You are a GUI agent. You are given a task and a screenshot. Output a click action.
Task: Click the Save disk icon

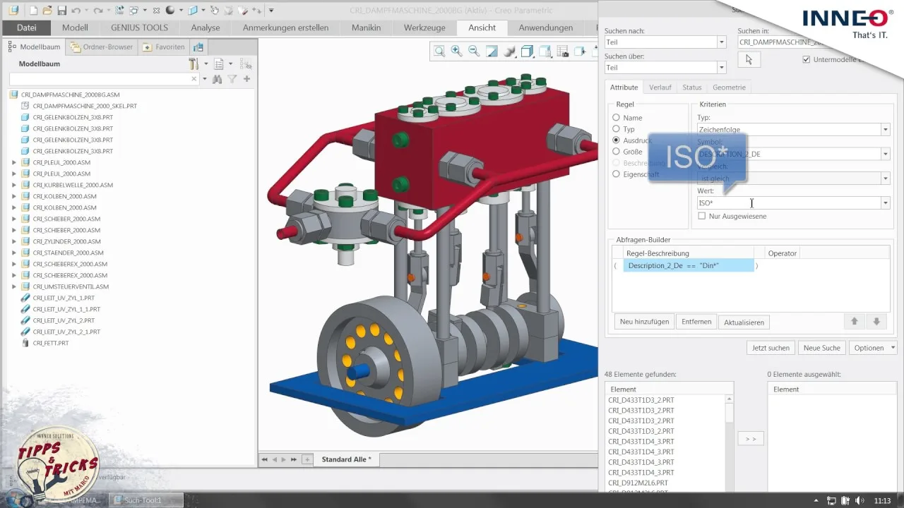pyautogui.click(x=61, y=11)
